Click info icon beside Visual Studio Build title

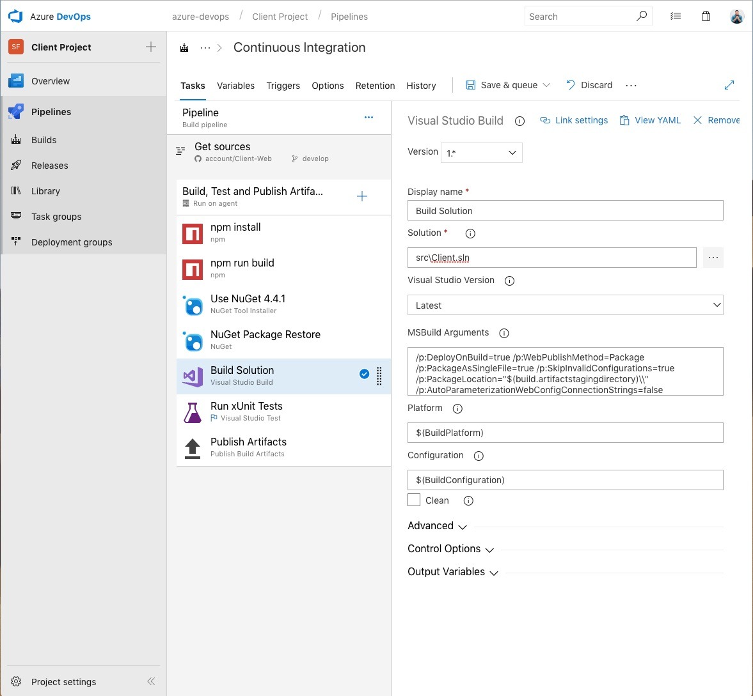519,121
